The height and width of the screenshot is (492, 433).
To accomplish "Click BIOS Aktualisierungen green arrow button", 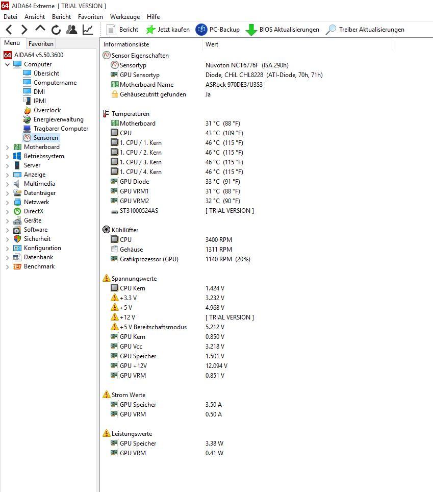I will click(x=282, y=30).
